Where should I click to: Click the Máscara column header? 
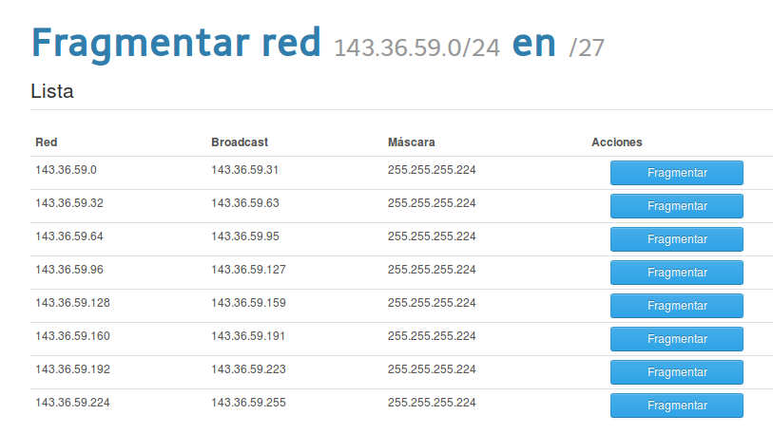412,142
